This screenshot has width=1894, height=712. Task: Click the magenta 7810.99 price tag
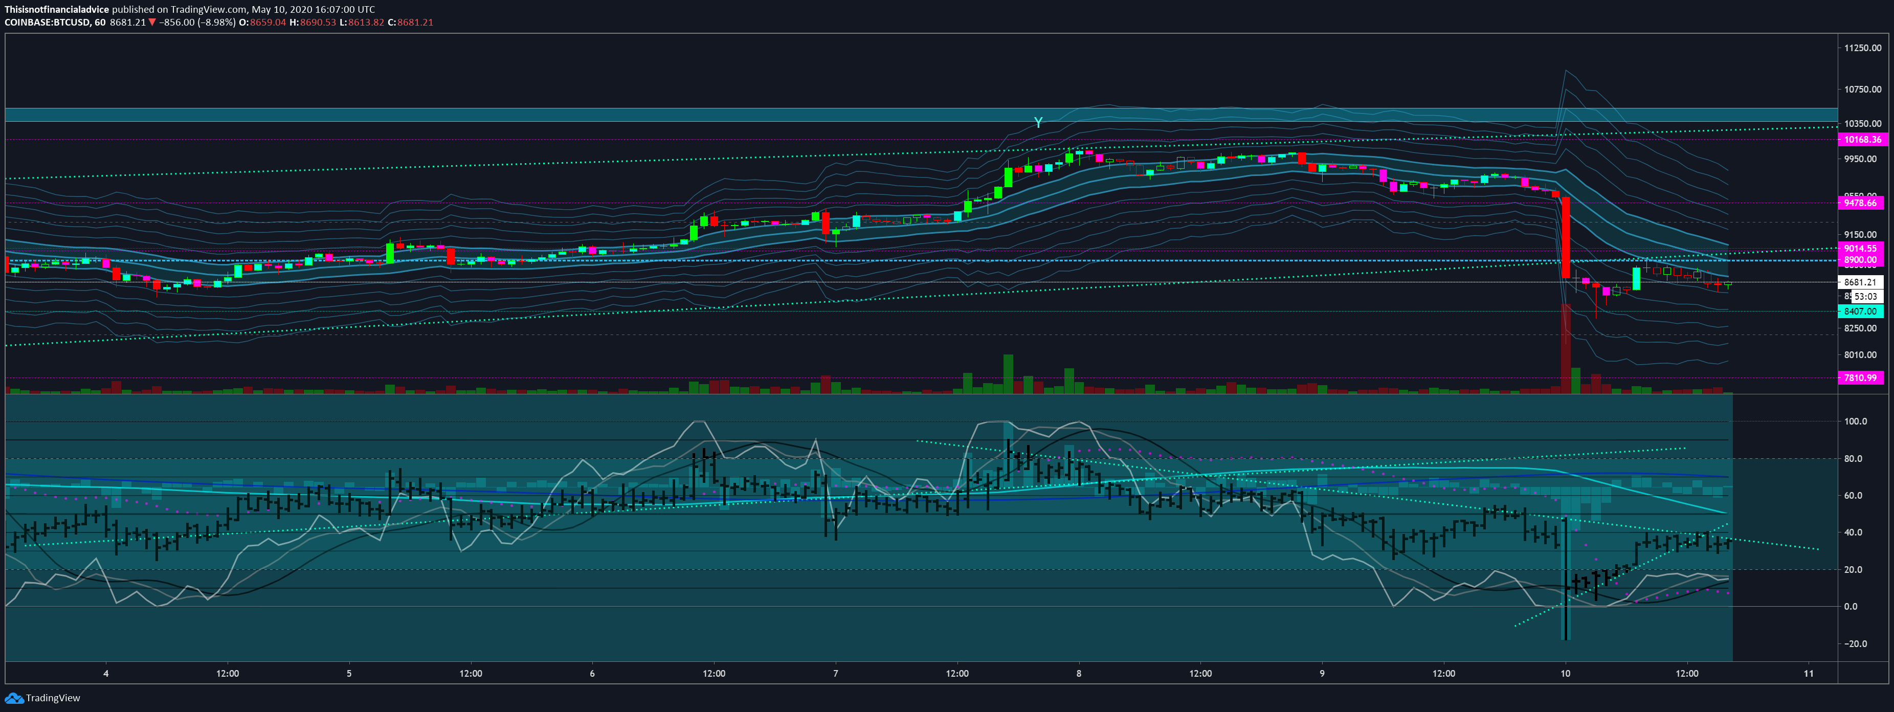(1860, 378)
